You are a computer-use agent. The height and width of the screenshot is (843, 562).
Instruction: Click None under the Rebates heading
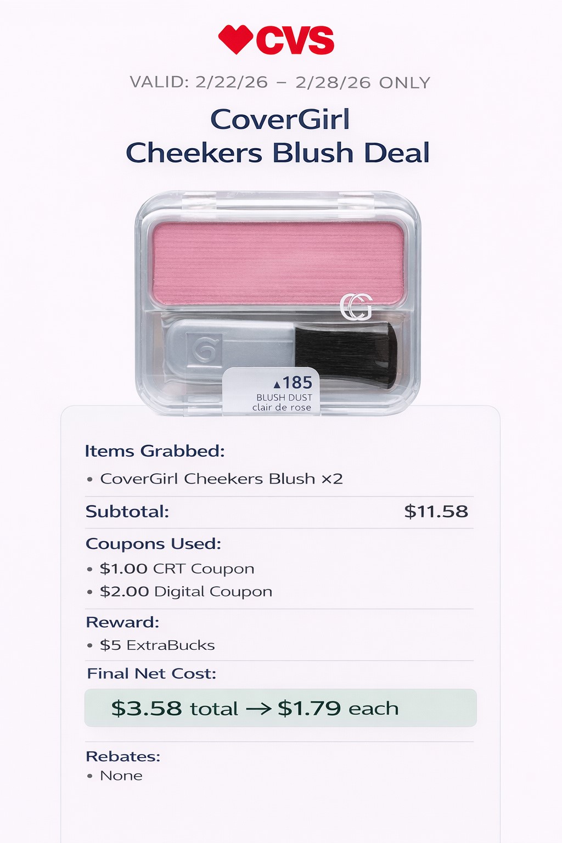[121, 775]
